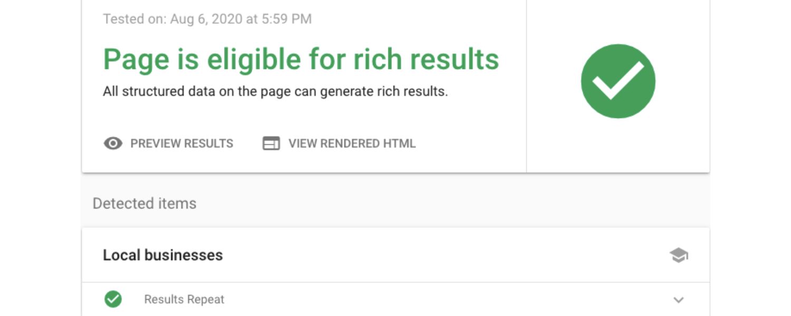
Task: Click the Local businesses heading
Action: coord(162,255)
